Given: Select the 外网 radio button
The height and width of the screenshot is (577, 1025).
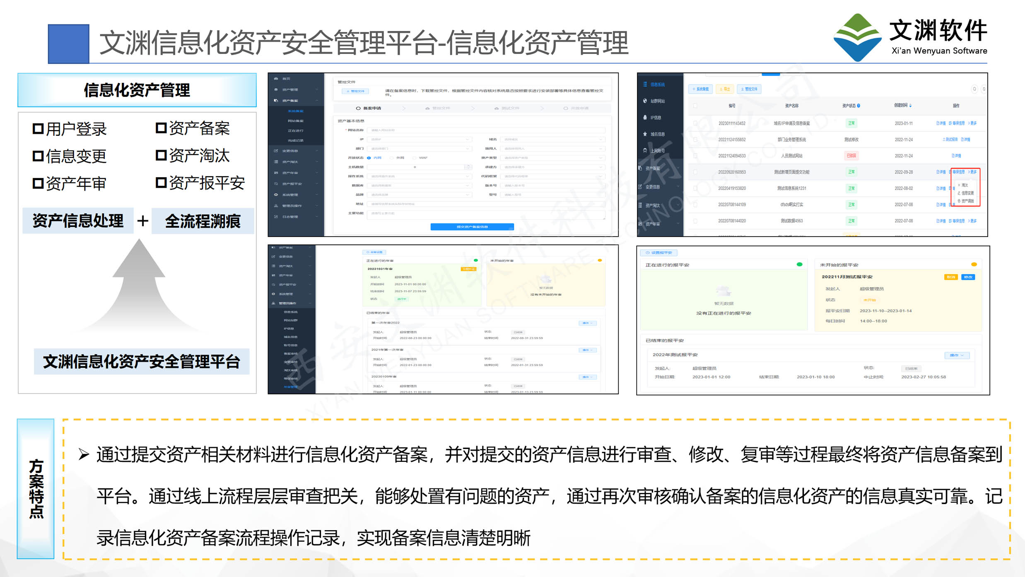Looking at the screenshot, I should (392, 158).
